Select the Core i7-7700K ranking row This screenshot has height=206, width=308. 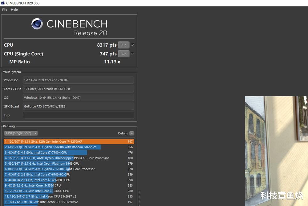[69, 153]
